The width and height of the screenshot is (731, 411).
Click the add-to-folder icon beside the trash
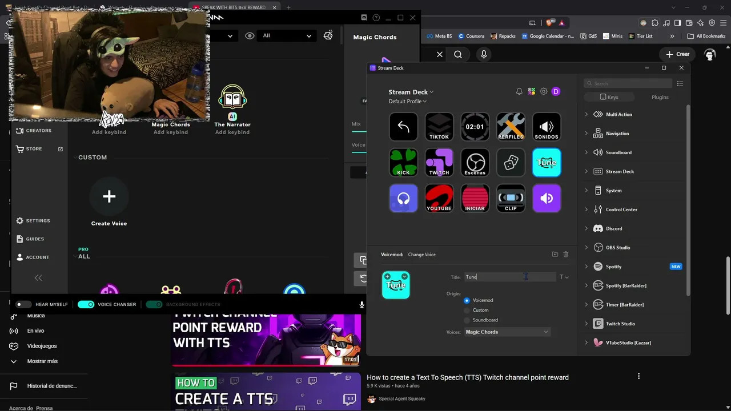click(555, 254)
